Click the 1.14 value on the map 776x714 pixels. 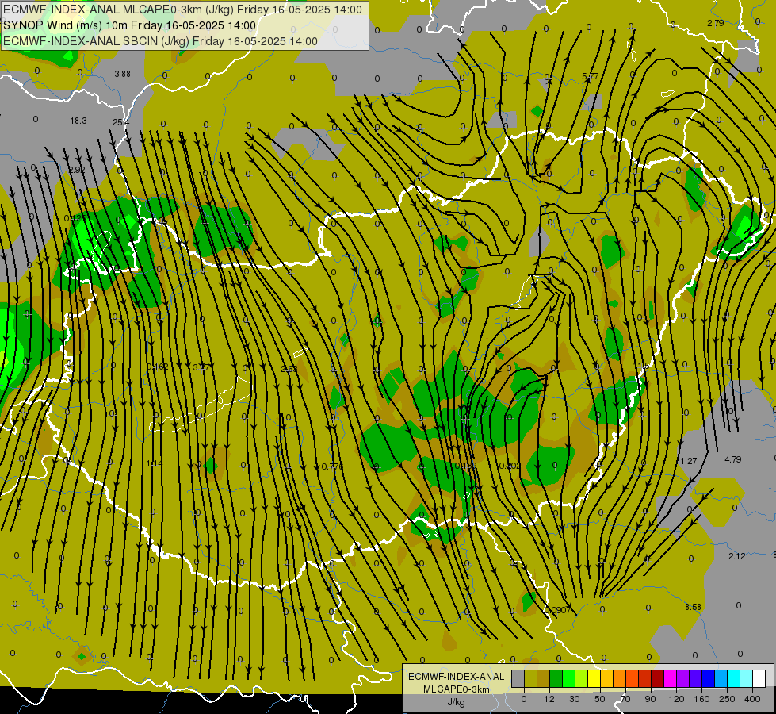(155, 463)
